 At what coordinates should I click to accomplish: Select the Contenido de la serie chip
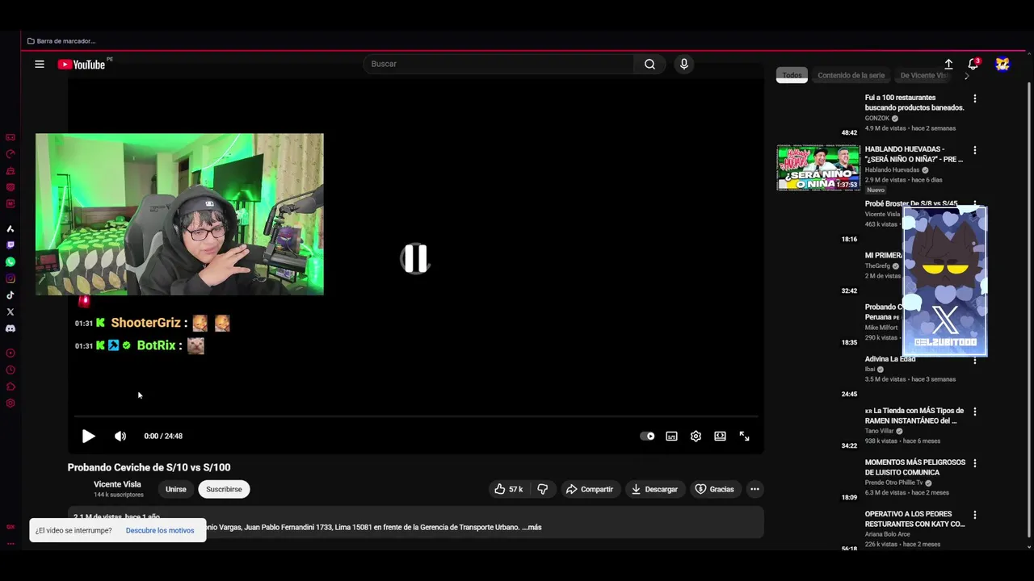pos(851,75)
